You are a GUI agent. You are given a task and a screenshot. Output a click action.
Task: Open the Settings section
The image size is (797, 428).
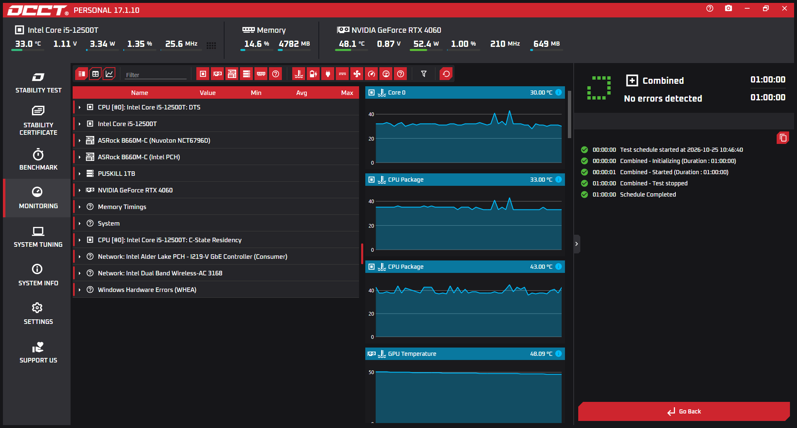pos(38,314)
